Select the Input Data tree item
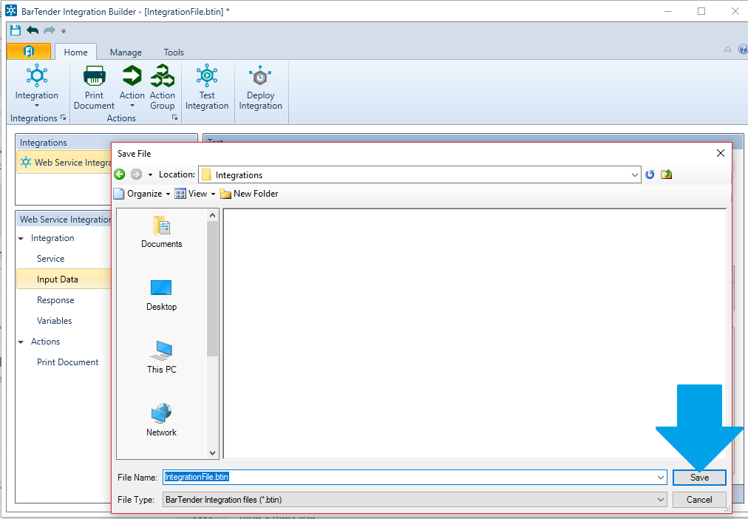 [x=64, y=279]
